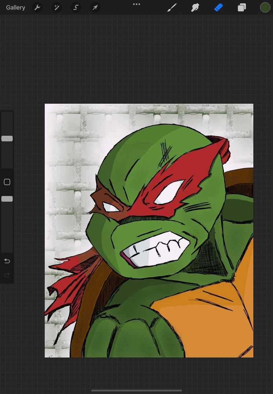Tap the turtle artwork canvas

149,231
